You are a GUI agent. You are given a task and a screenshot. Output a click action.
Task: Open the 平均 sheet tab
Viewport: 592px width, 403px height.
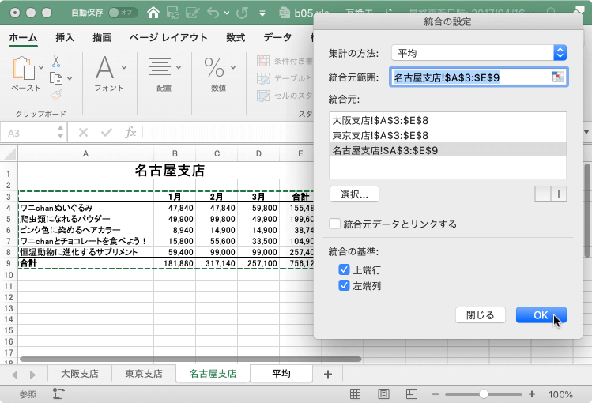tap(281, 374)
